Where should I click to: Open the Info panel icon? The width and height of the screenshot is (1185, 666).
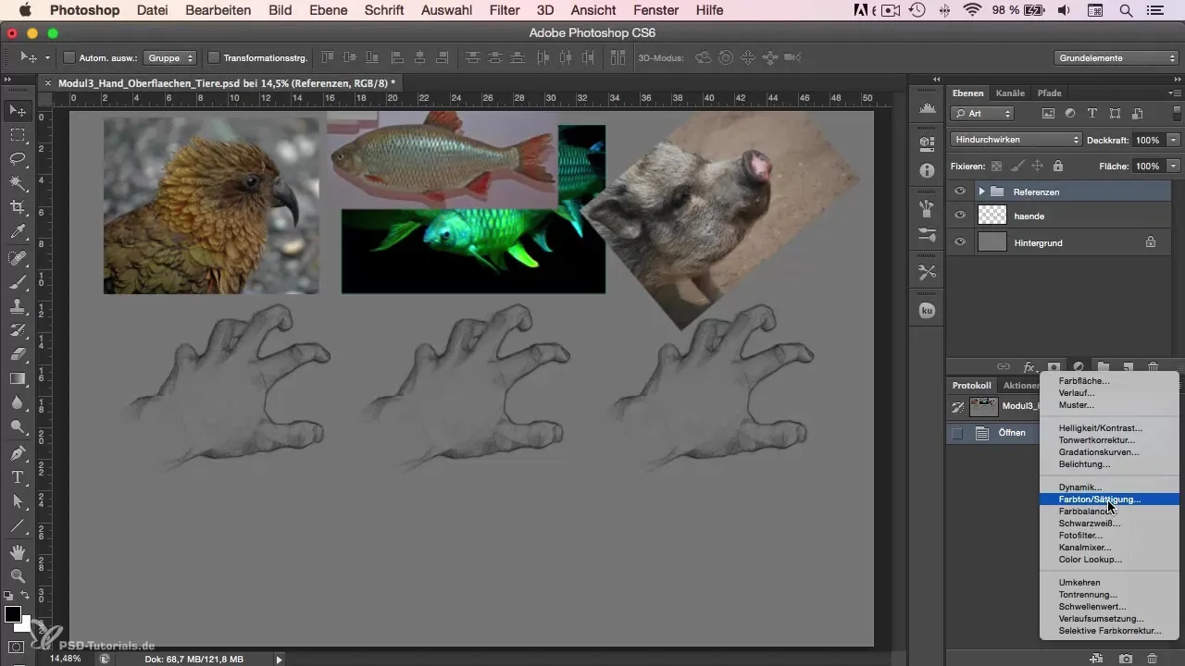pyautogui.click(x=927, y=171)
